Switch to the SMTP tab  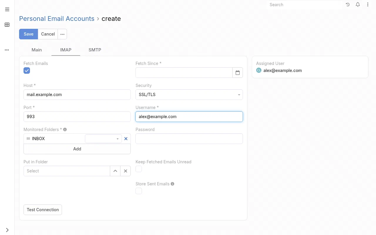(x=95, y=50)
